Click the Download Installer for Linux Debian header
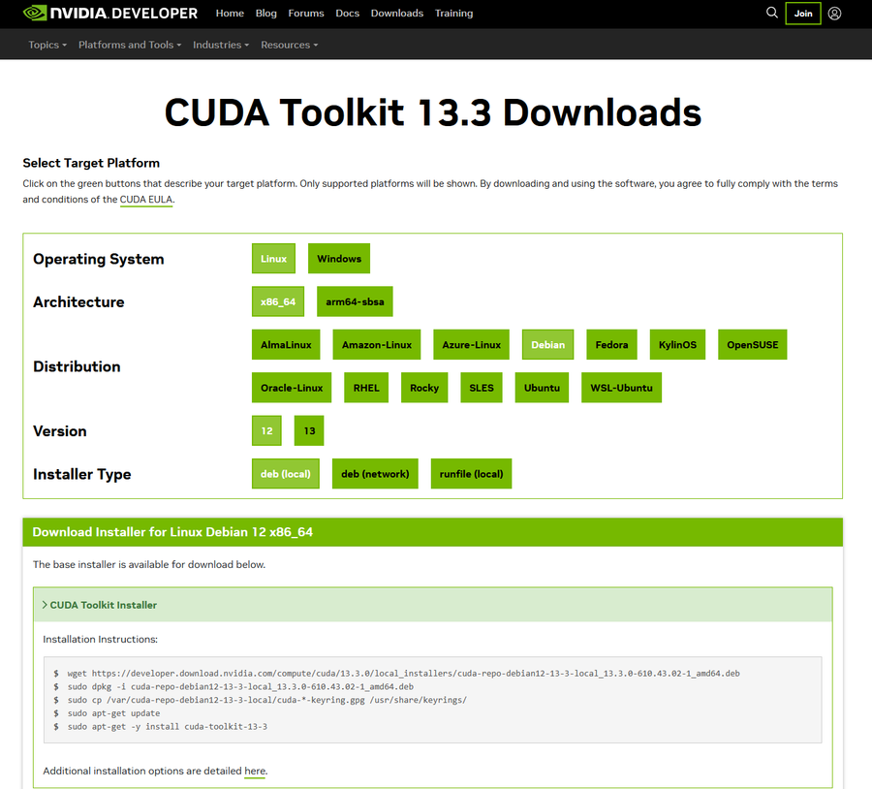The image size is (872, 789). 433,532
